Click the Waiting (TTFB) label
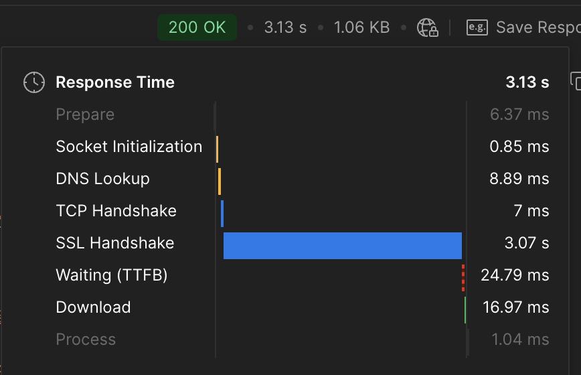This screenshot has height=375, width=581. 112,275
